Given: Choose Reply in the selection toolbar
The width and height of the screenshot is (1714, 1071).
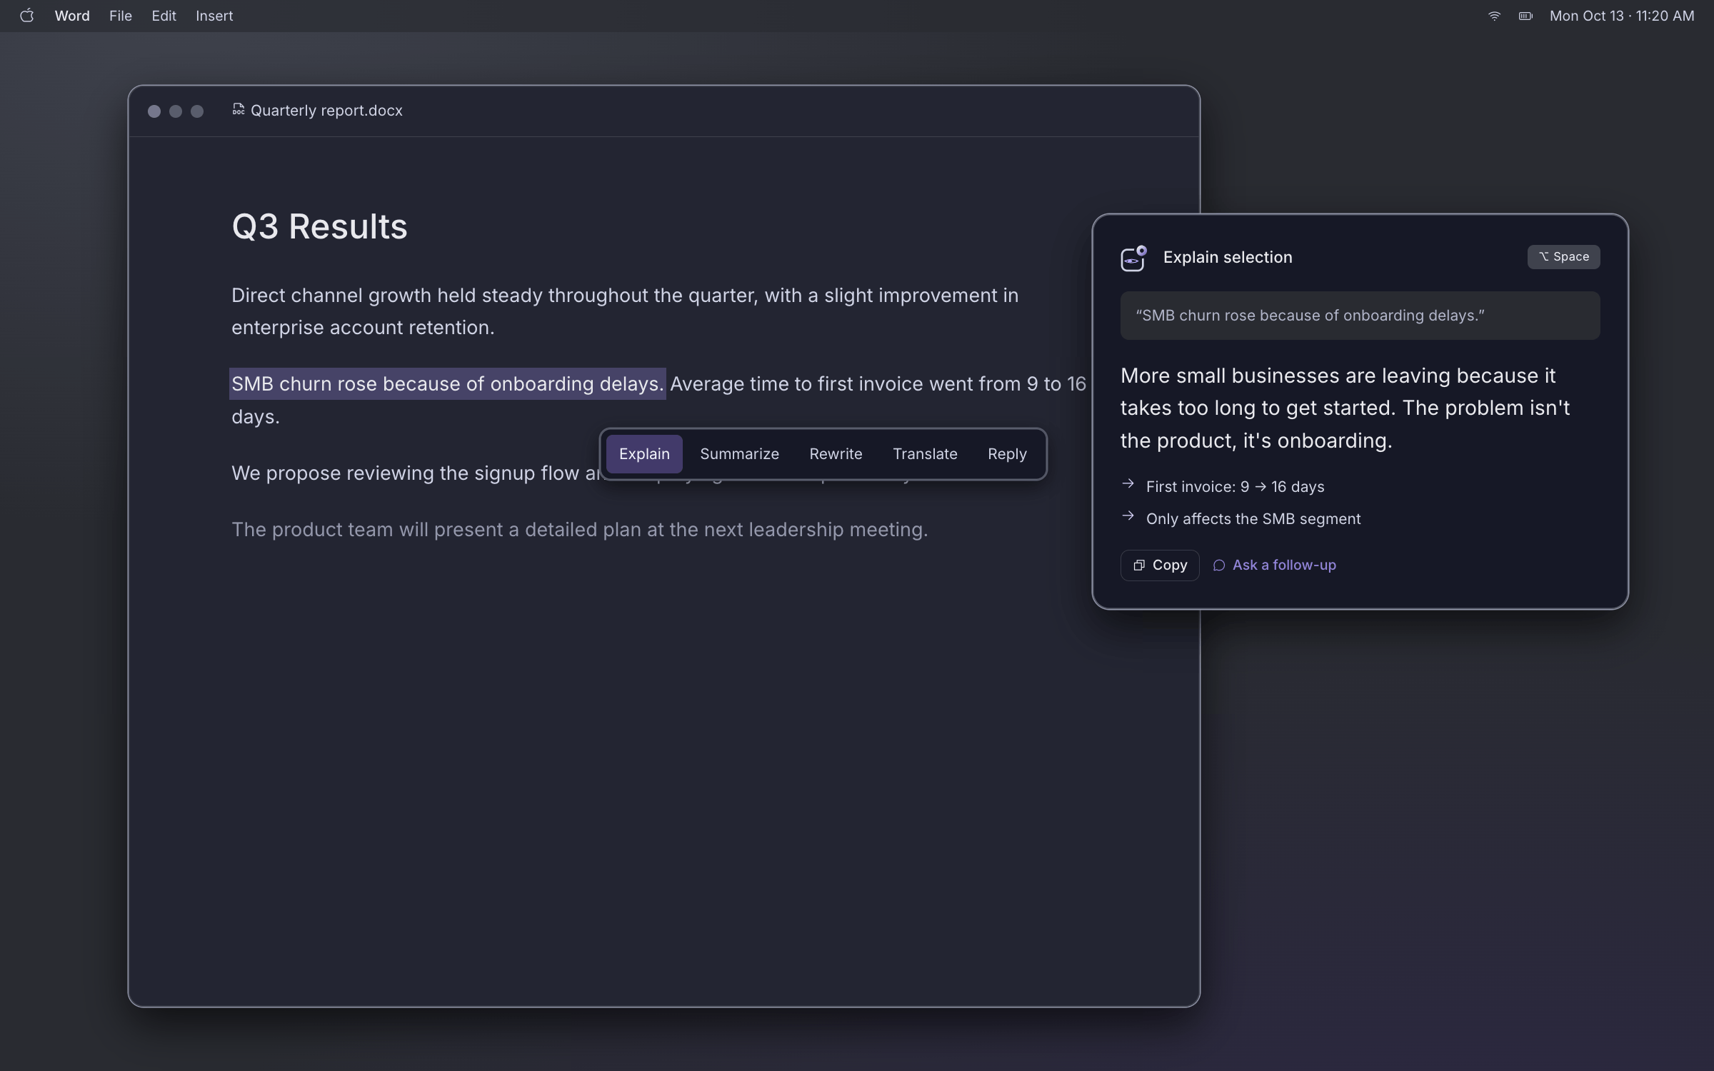Looking at the screenshot, I should click(1007, 454).
